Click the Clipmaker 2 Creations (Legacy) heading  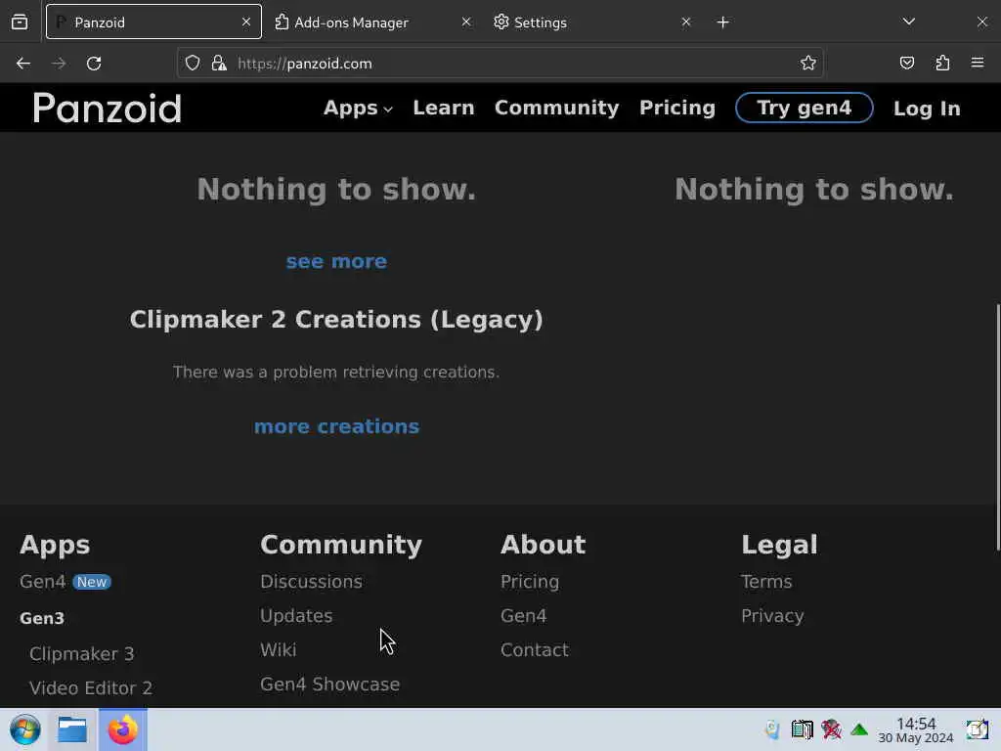[336, 319]
